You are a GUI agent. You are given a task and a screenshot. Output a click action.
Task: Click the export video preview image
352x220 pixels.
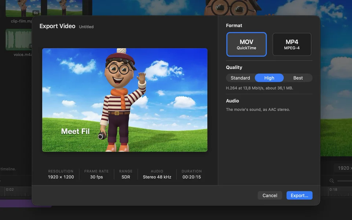[125, 100]
